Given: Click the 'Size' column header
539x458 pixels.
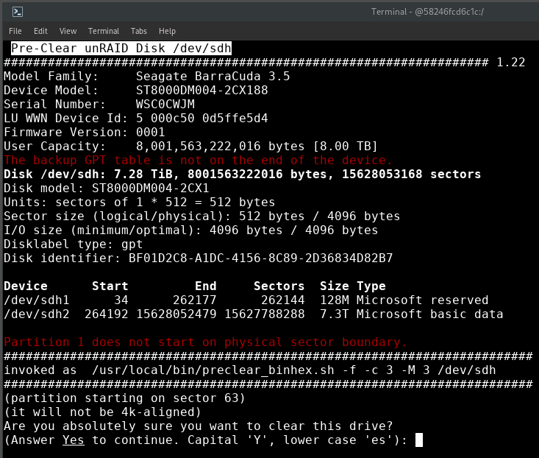Looking at the screenshot, I should pos(334,286).
